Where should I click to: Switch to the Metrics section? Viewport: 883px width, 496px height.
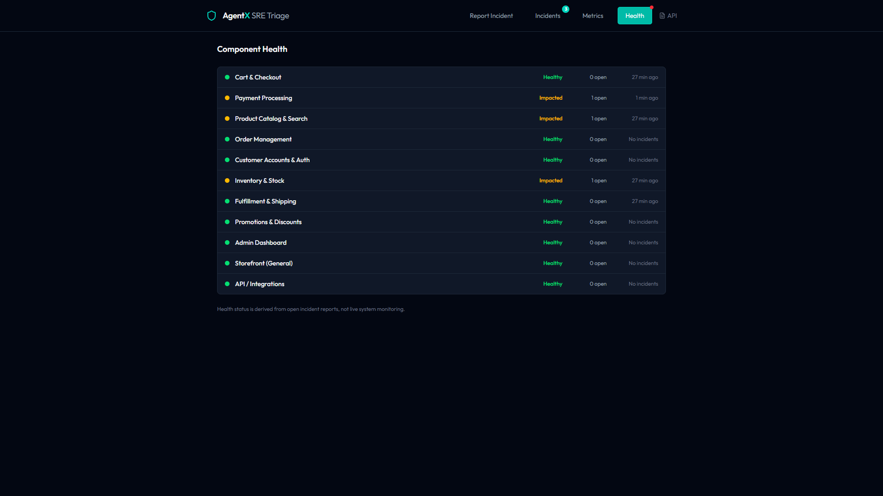point(592,15)
